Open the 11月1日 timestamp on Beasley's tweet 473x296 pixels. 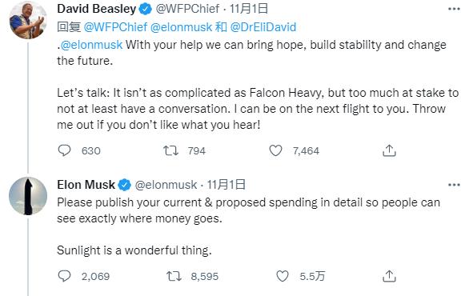249,9
